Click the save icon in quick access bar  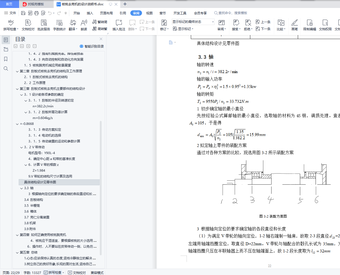[23, 13]
